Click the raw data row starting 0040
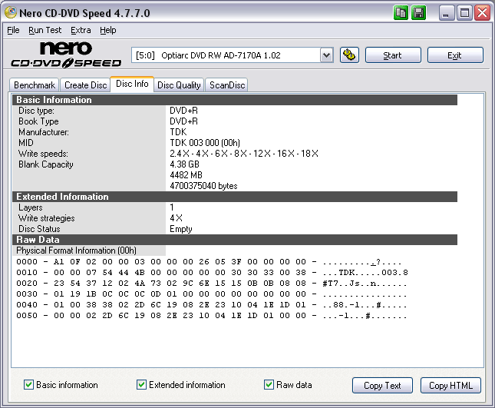 click(212, 305)
